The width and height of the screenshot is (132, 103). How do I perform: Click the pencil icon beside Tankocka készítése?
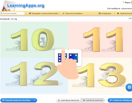pyautogui.click(x=63, y=13)
